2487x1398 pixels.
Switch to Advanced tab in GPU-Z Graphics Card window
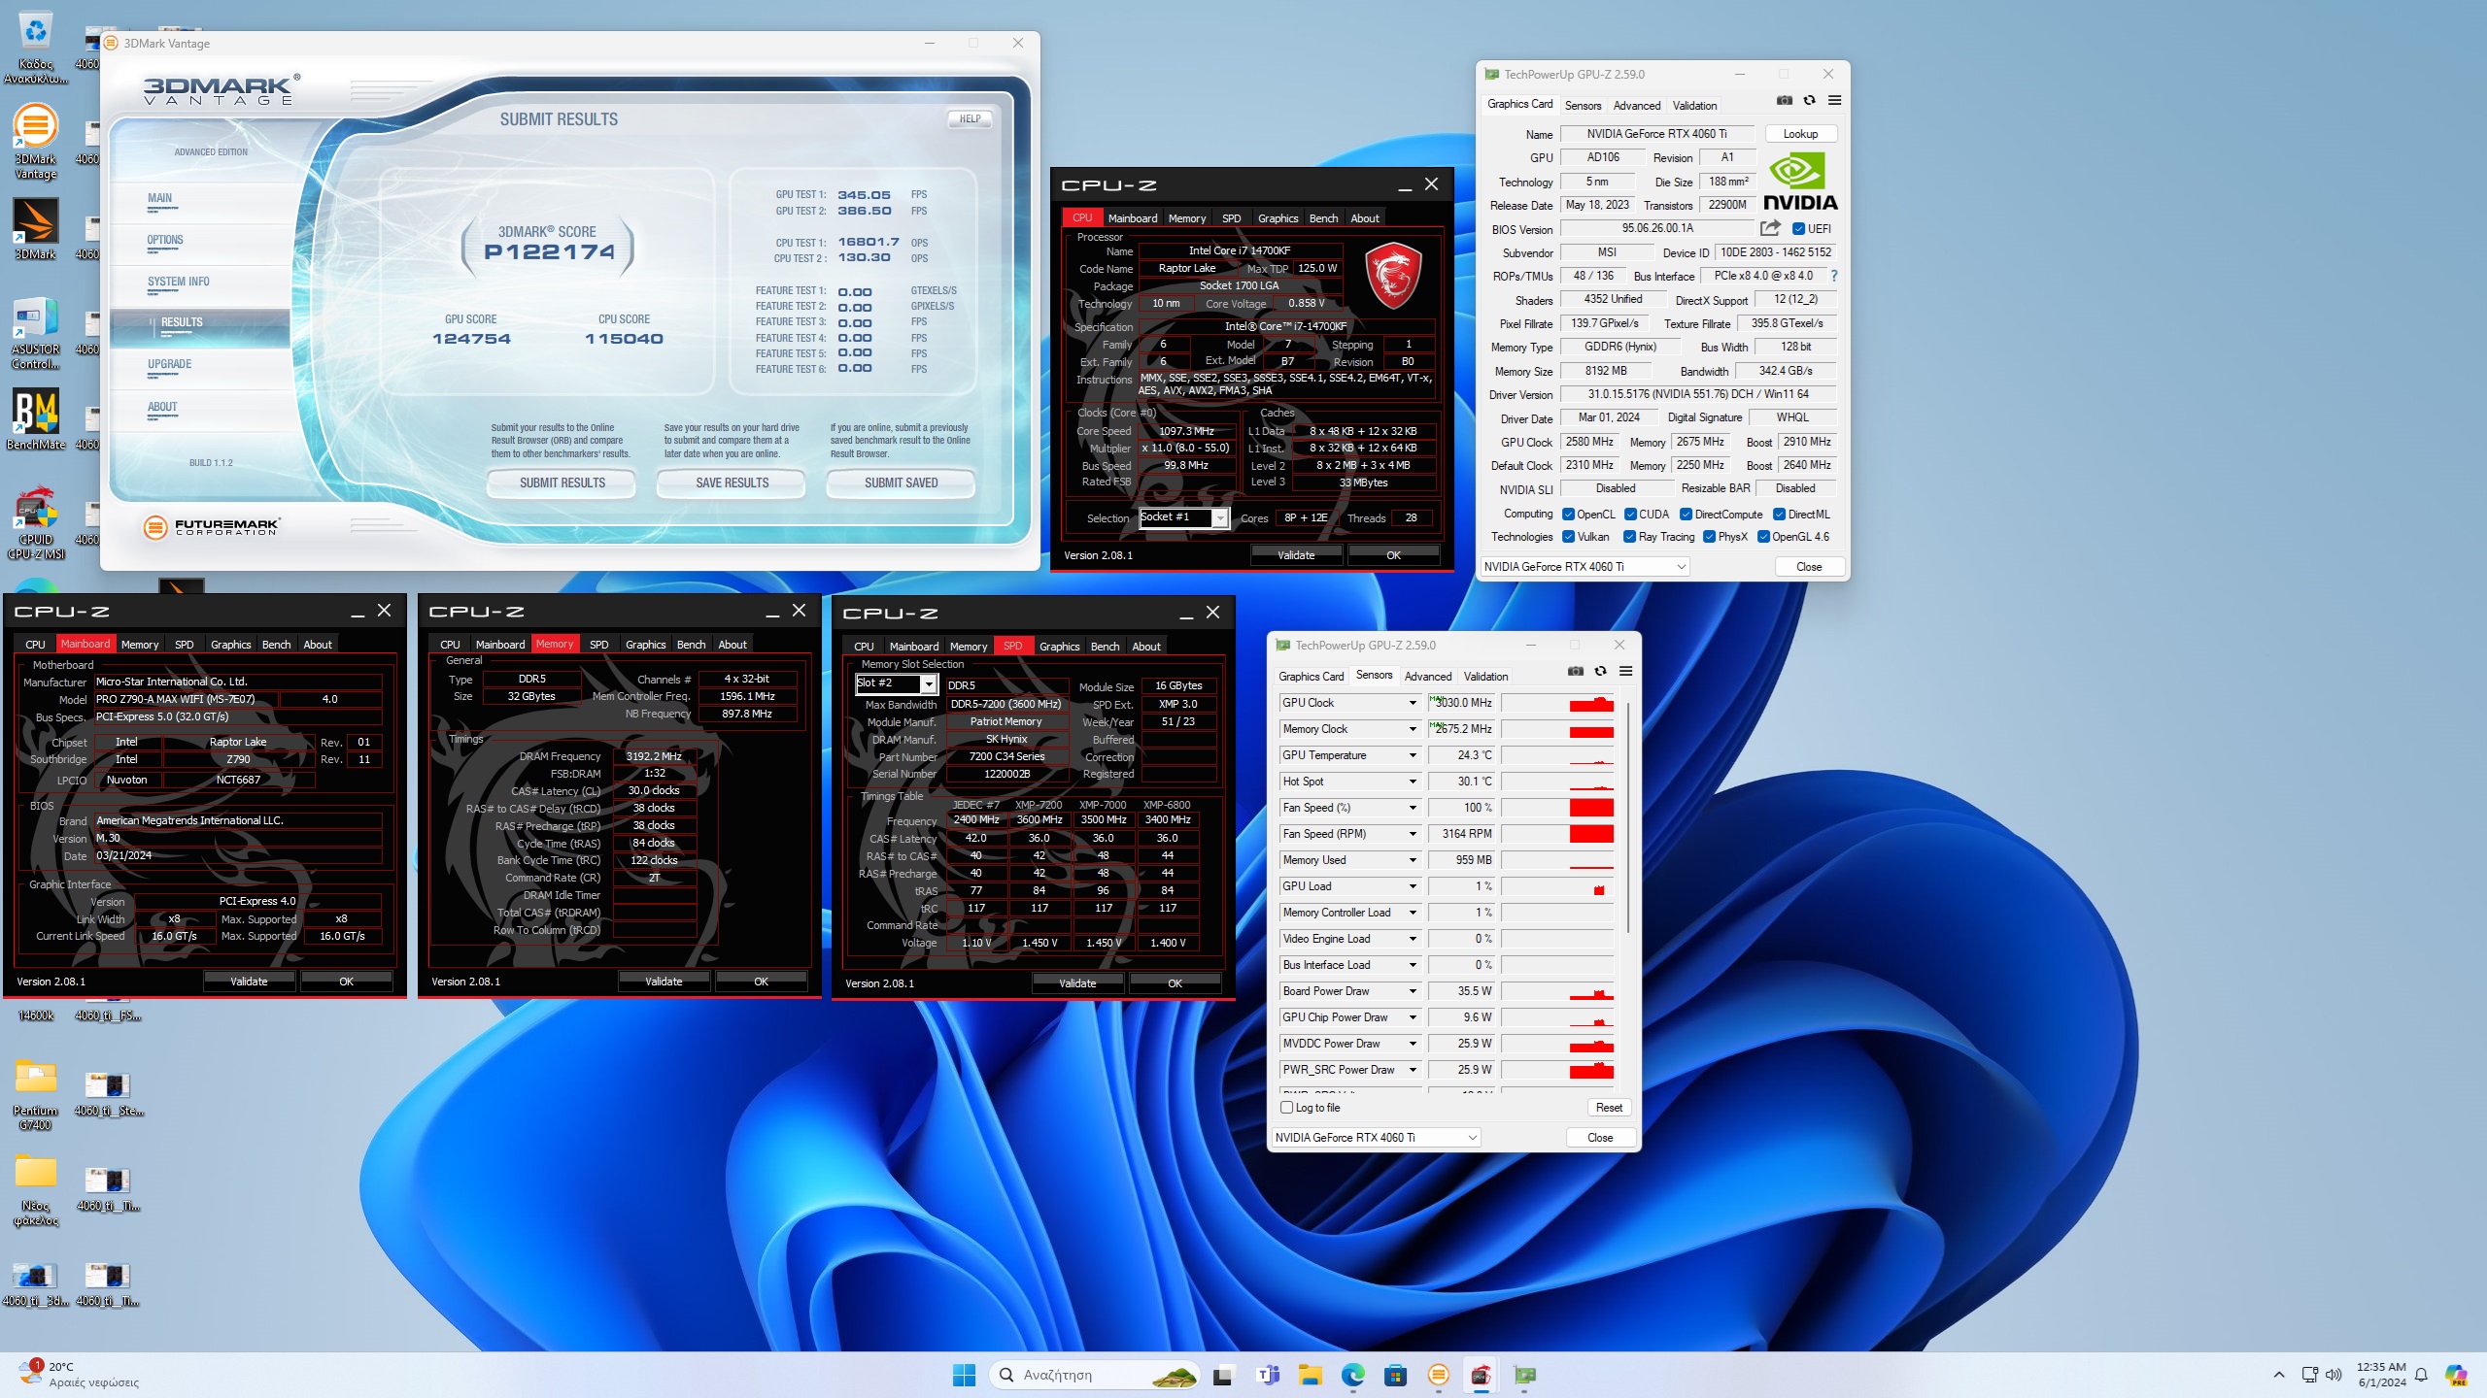pos(1637,106)
